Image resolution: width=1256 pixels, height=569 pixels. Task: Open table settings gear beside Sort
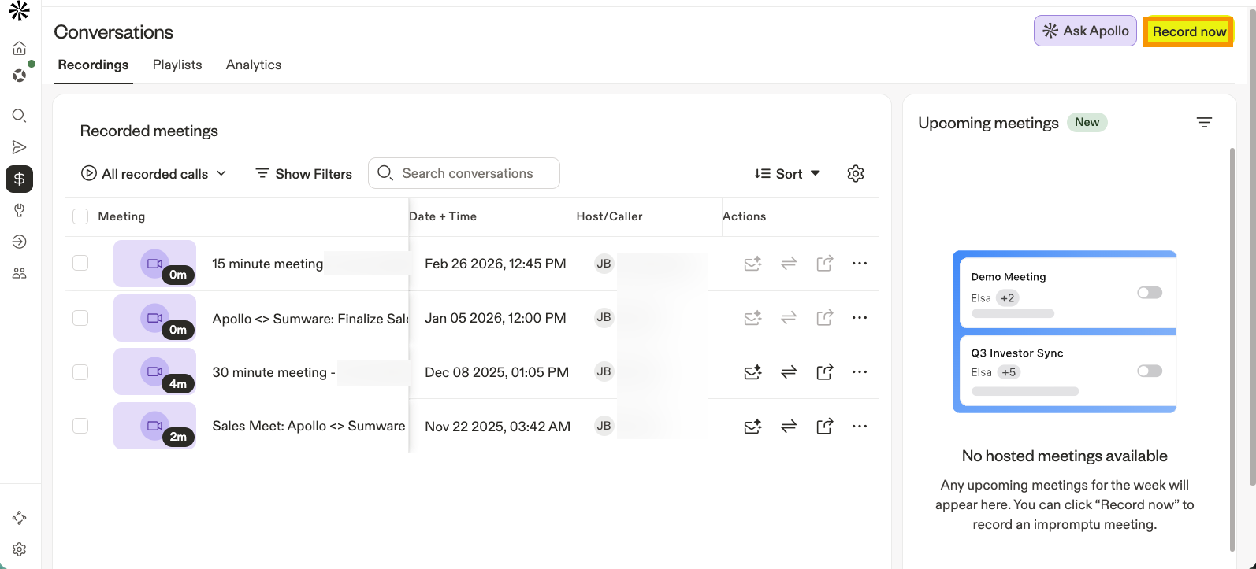(x=856, y=174)
